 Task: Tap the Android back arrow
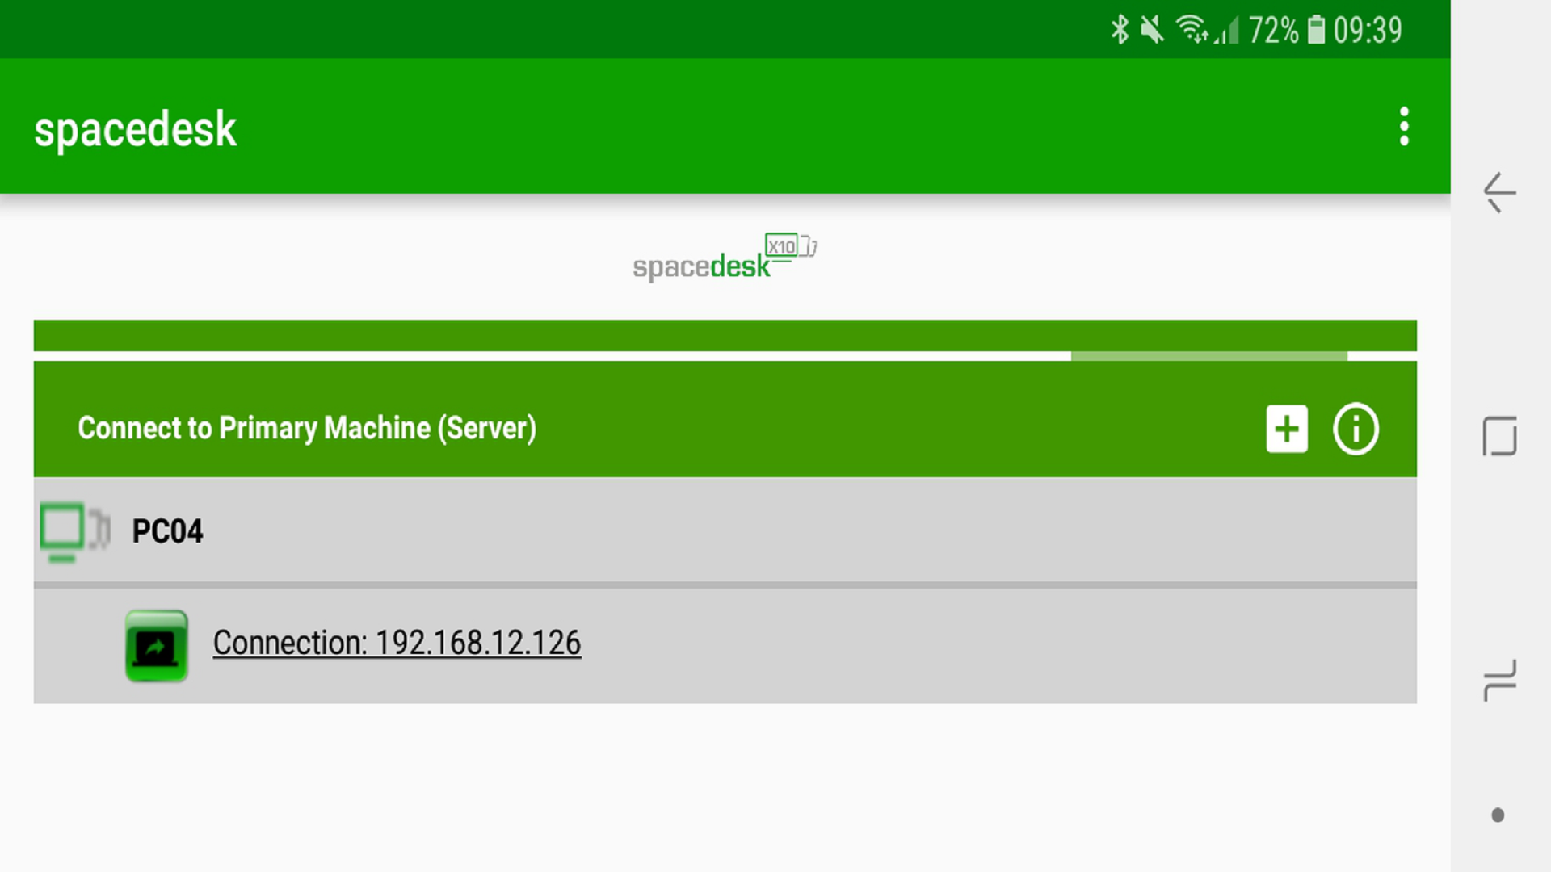(1499, 192)
